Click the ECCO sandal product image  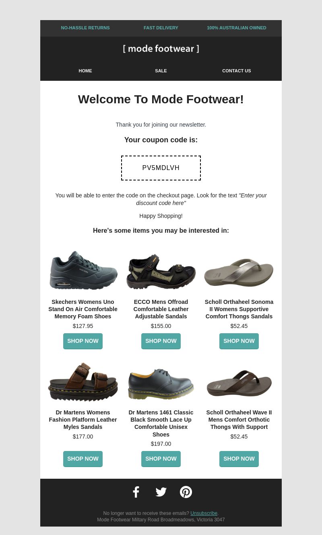(x=161, y=271)
